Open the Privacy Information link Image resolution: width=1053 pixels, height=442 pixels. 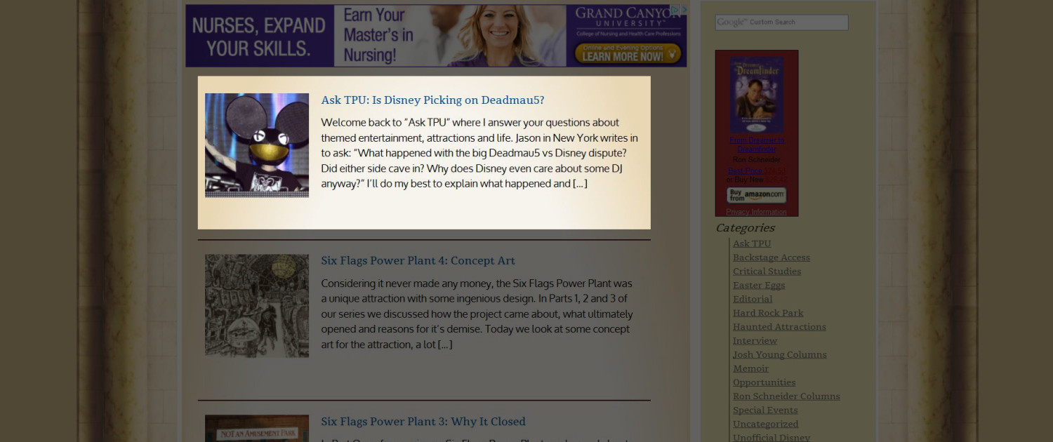pos(757,212)
